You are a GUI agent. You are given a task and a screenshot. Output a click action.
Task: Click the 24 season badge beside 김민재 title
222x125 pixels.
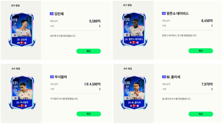tap(51, 14)
